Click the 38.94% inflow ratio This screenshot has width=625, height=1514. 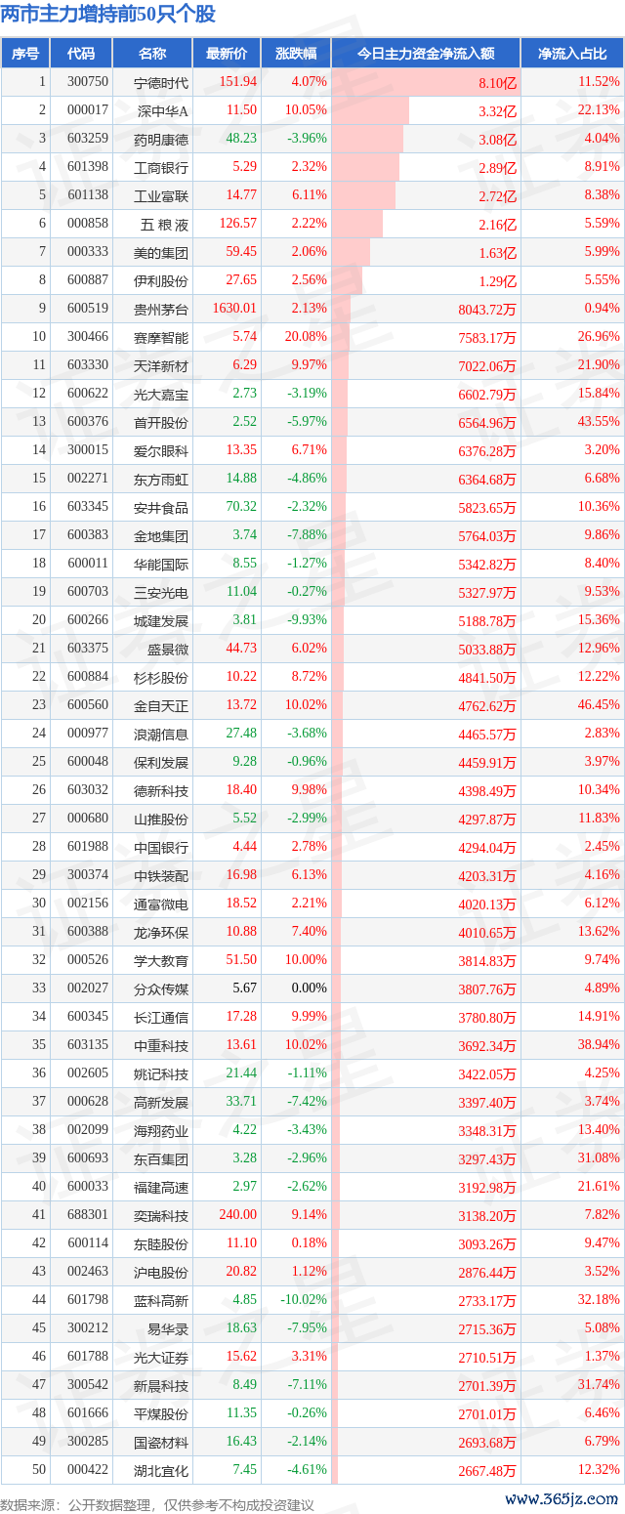598,1045
